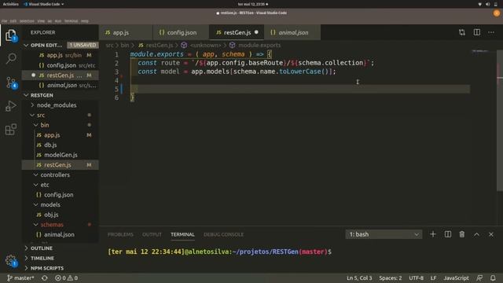Viewport: 503px width, 283px height.
Task: Click the Ln 5, Col 3 status entry
Action: pos(359,277)
